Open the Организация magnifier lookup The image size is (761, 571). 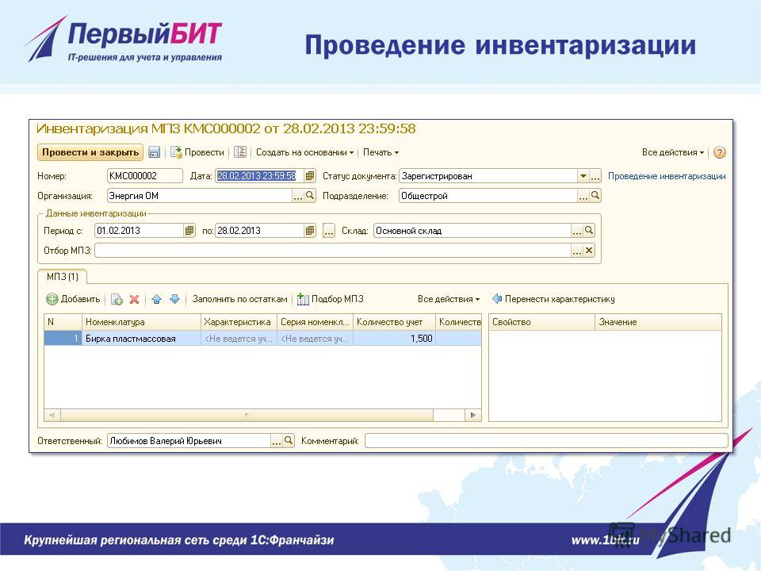310,196
